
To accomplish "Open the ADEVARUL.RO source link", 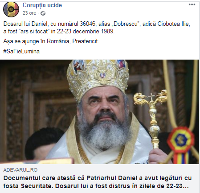I will (x=20, y=170).
